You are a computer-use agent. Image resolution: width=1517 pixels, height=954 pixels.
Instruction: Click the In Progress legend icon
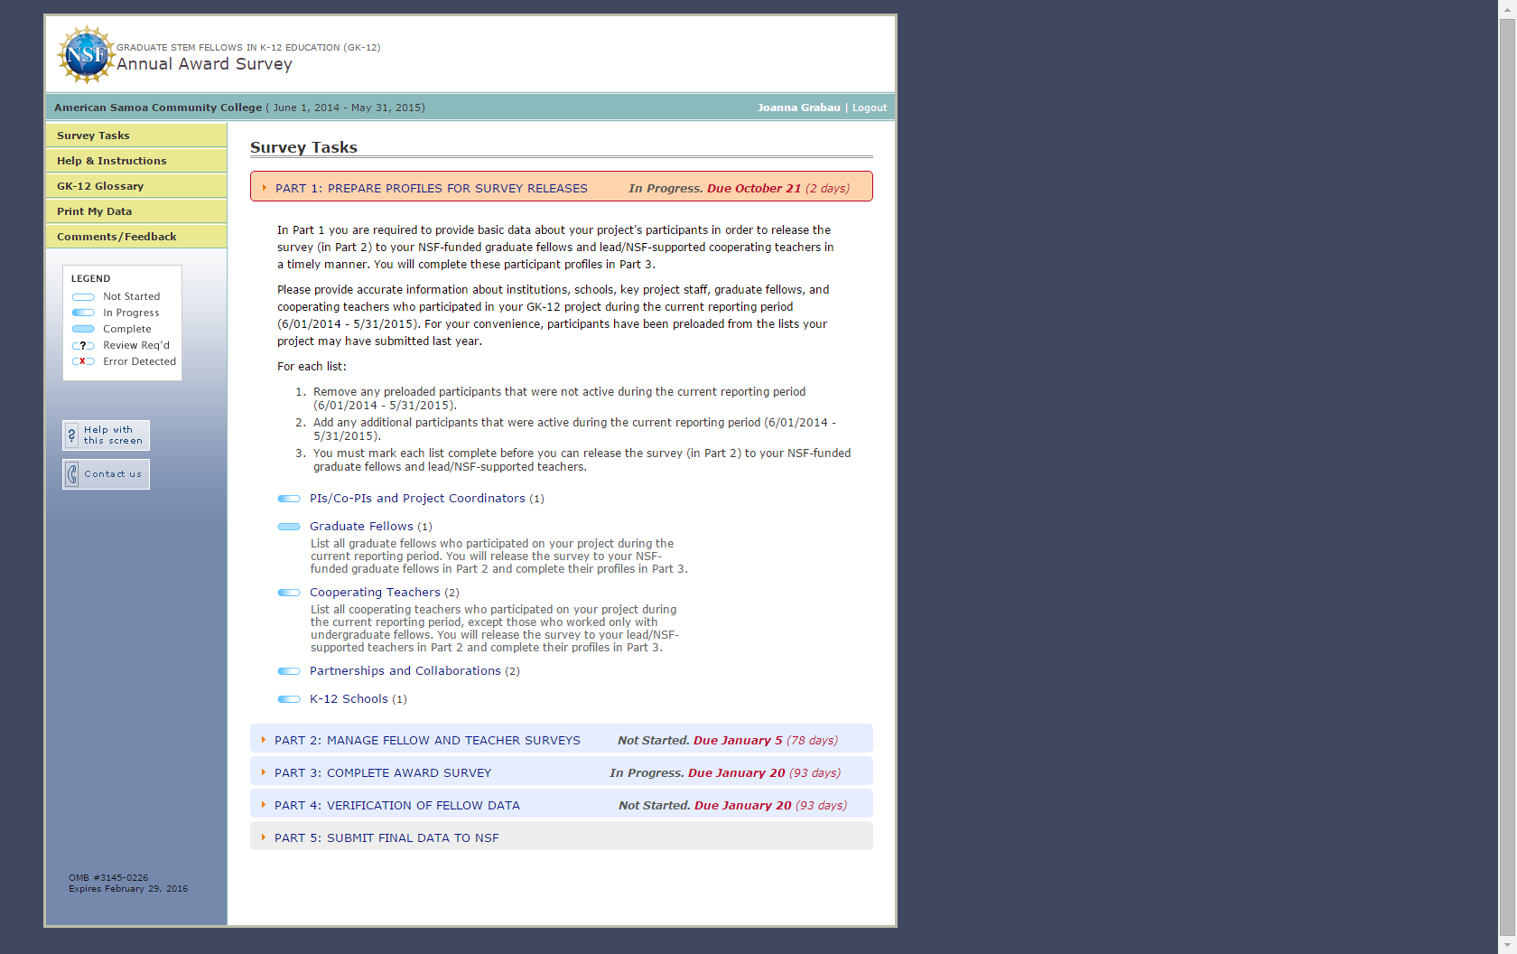(83, 313)
